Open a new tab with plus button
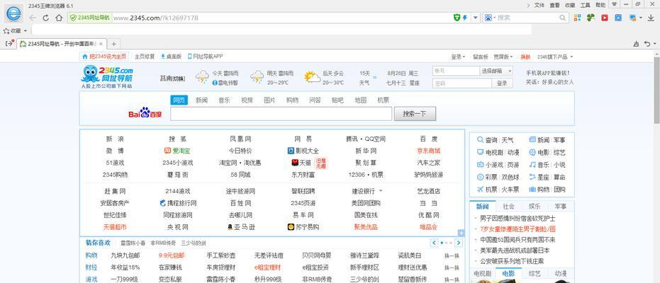The height and width of the screenshot is (283, 660). pos(113,44)
